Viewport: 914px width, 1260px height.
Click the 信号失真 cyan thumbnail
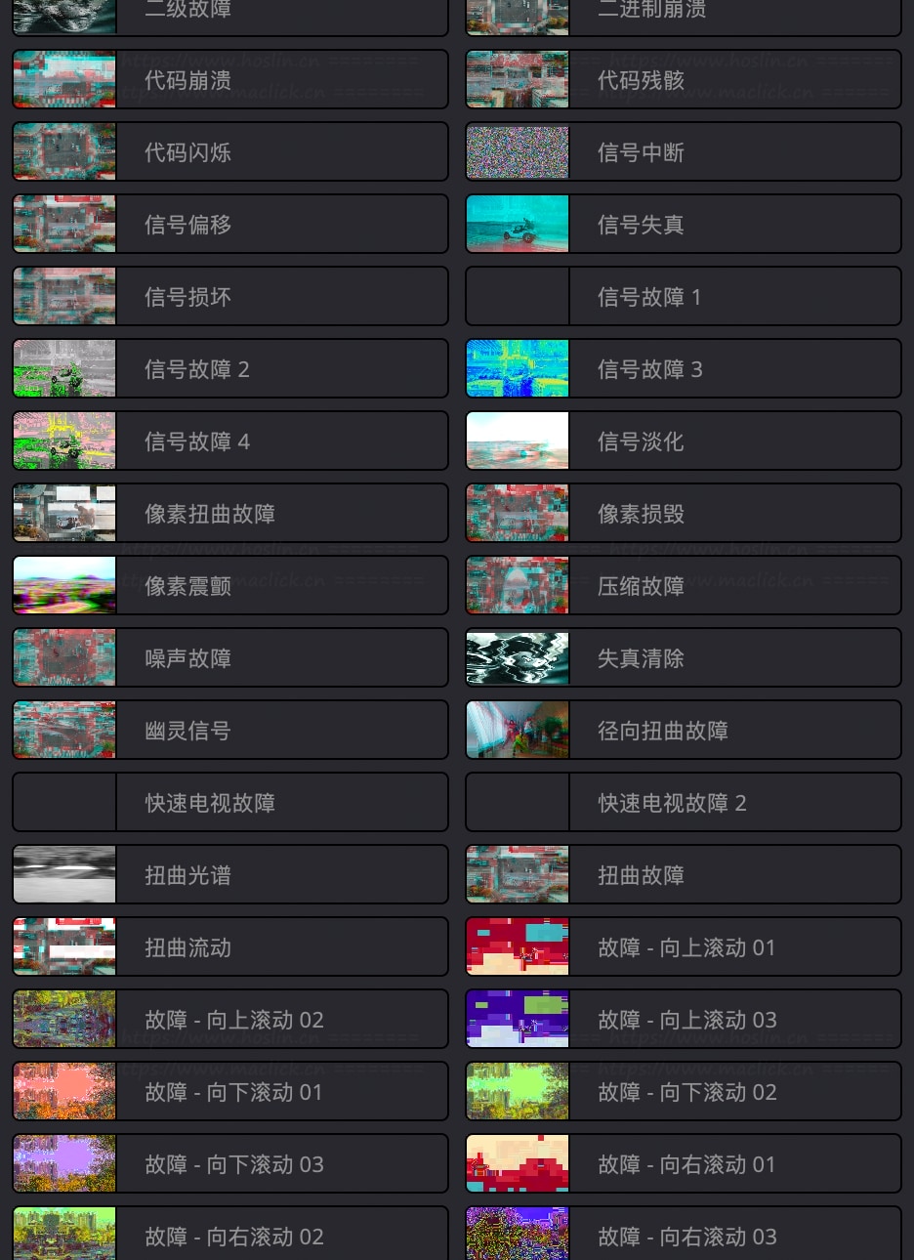pyautogui.click(x=518, y=224)
